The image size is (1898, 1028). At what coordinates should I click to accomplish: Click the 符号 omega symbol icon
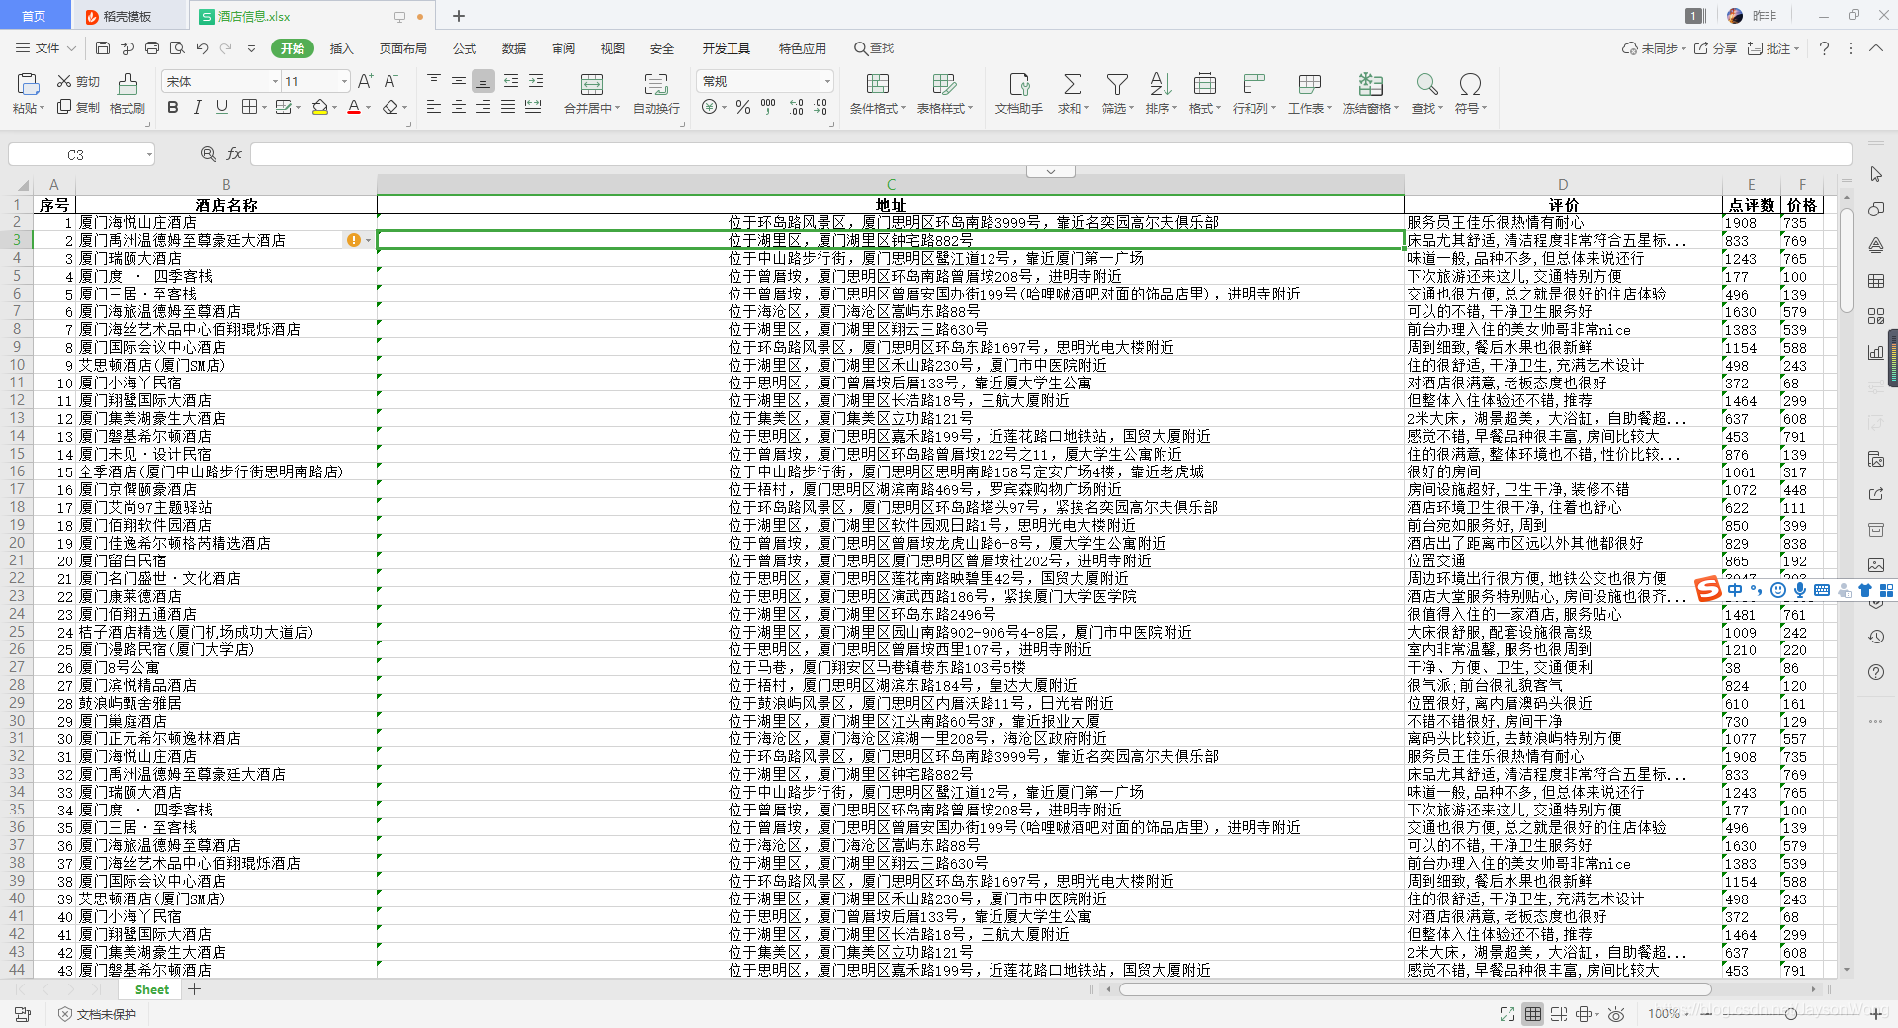[x=1470, y=85]
